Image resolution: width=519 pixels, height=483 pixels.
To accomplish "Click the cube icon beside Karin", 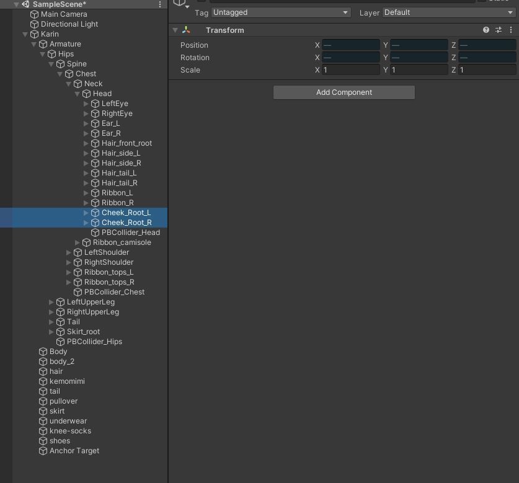I will pyautogui.click(x=35, y=34).
